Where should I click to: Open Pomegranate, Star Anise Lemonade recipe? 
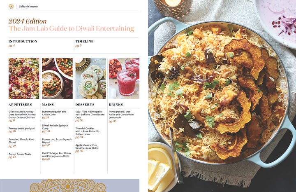click(121, 116)
